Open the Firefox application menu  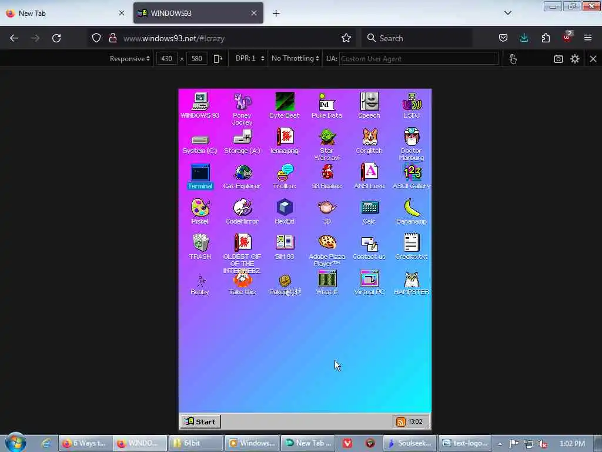[x=587, y=38]
